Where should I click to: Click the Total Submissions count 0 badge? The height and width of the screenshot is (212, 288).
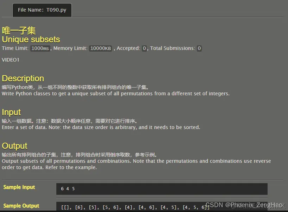pos(199,49)
